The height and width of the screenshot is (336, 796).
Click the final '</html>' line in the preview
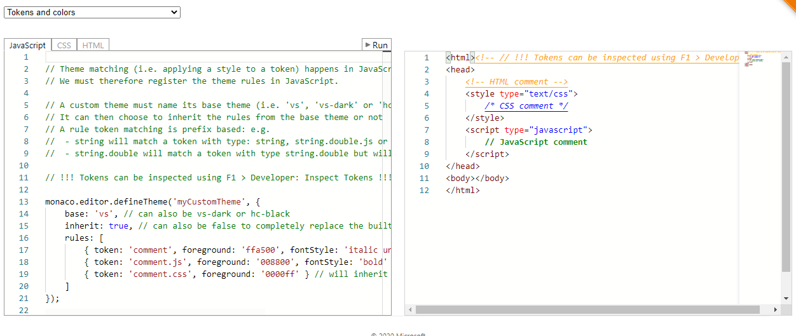pos(463,190)
